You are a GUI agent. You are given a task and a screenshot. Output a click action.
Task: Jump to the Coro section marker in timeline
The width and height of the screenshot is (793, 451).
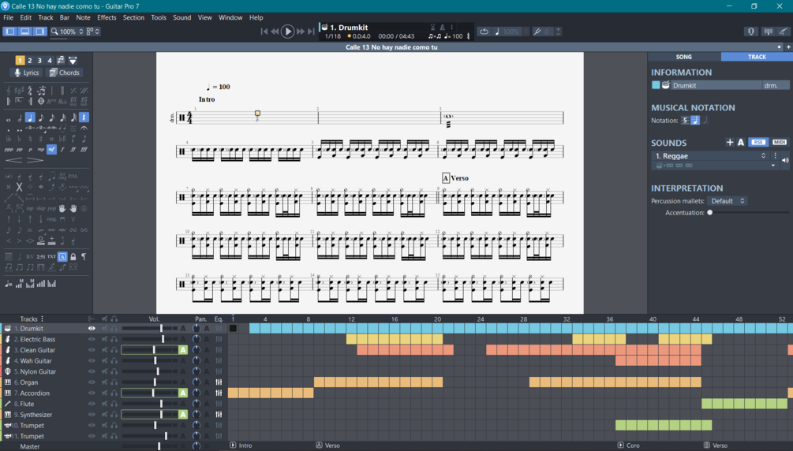[x=629, y=445]
